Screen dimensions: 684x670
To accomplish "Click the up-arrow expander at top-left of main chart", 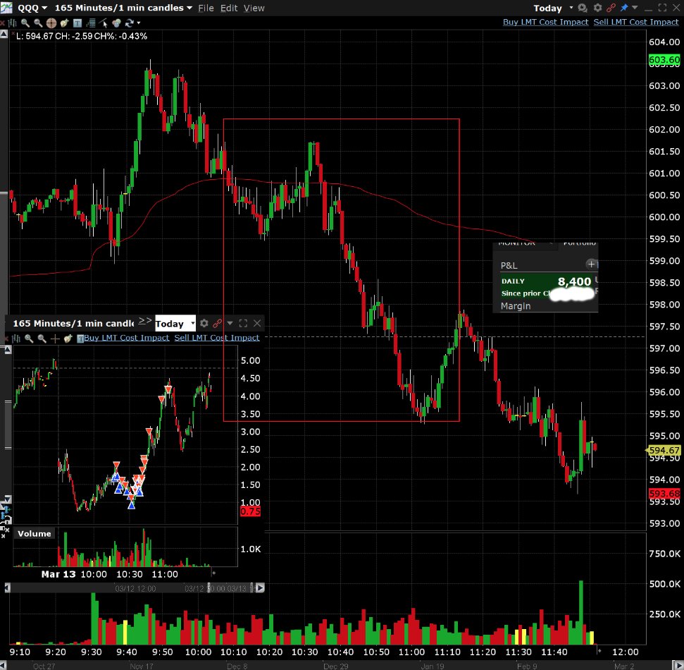I will pos(4,34).
